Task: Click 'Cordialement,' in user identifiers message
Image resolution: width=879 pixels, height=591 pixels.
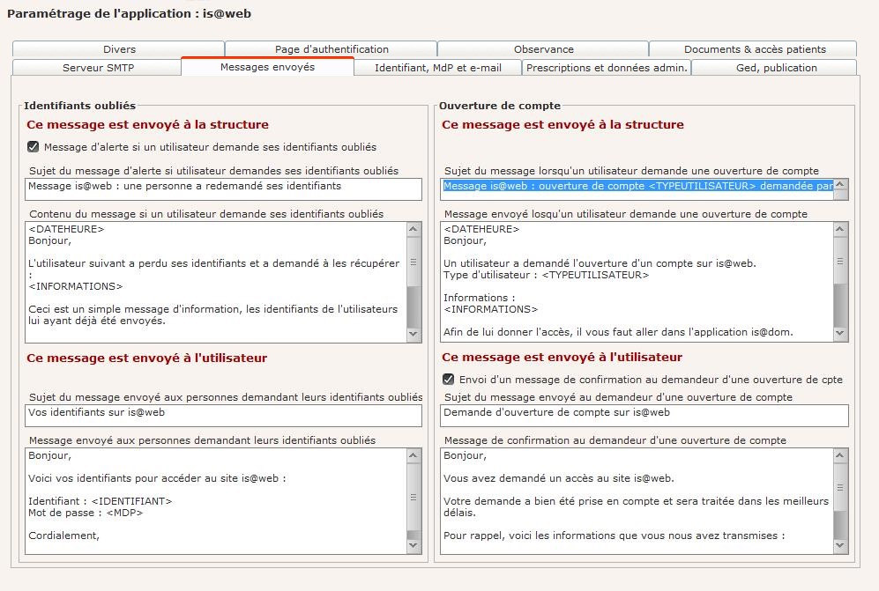Action: point(63,536)
